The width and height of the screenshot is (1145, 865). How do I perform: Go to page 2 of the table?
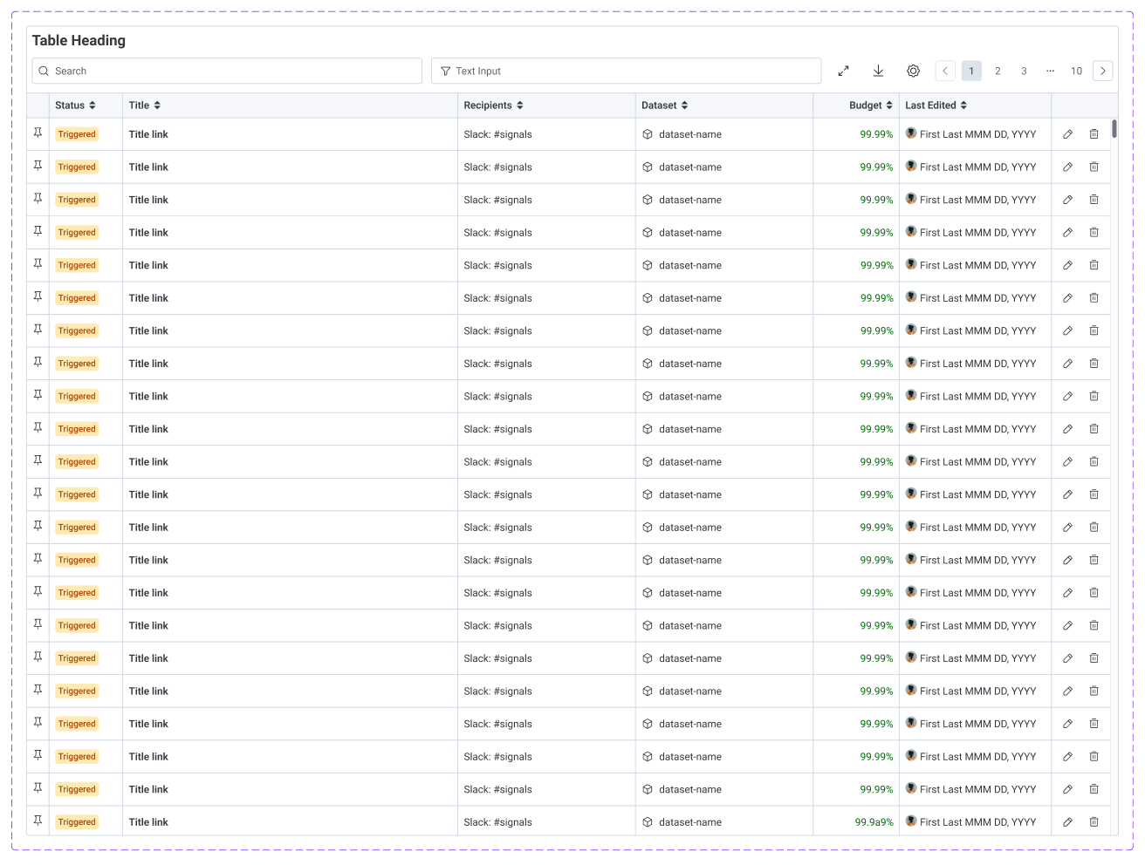[x=998, y=71]
